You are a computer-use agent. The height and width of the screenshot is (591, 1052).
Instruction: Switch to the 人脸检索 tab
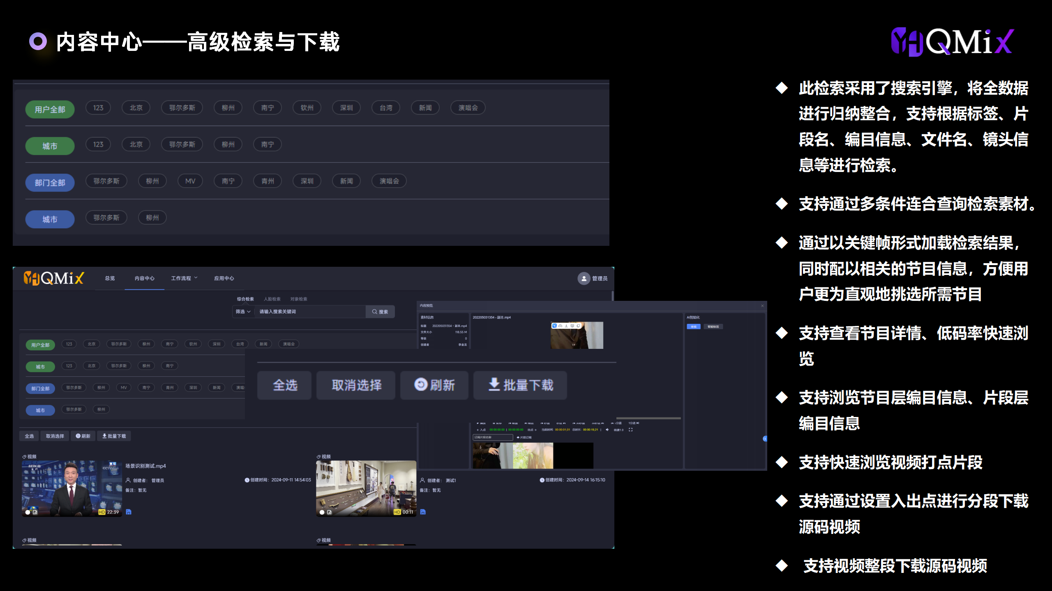point(272,299)
